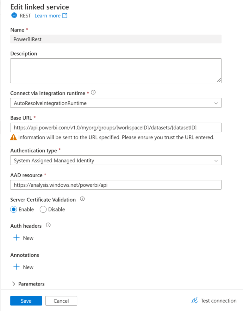Enable Server Certificate Validation

coord(13,209)
